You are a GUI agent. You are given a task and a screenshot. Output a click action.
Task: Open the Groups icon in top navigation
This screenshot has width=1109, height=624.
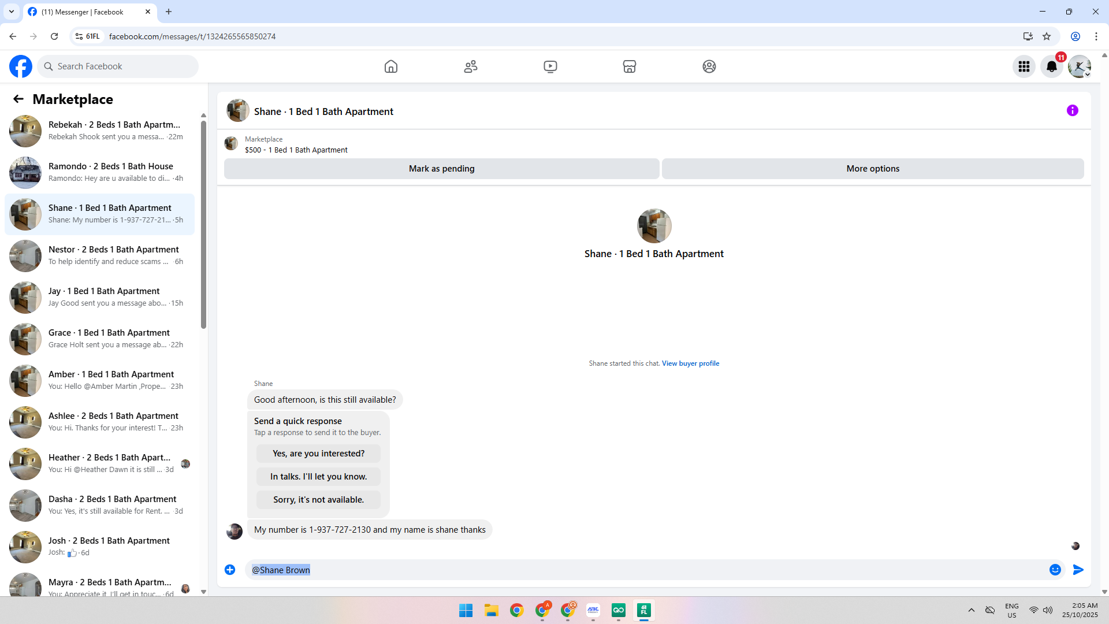point(709,66)
